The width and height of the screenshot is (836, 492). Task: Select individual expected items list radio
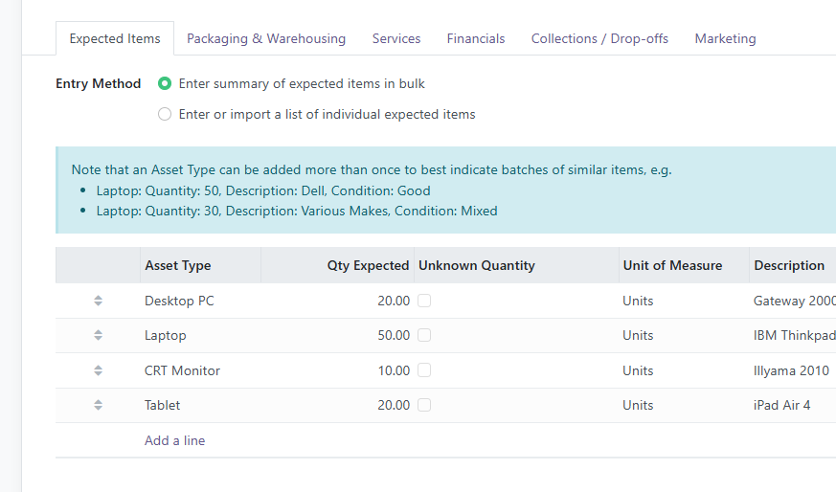(165, 115)
